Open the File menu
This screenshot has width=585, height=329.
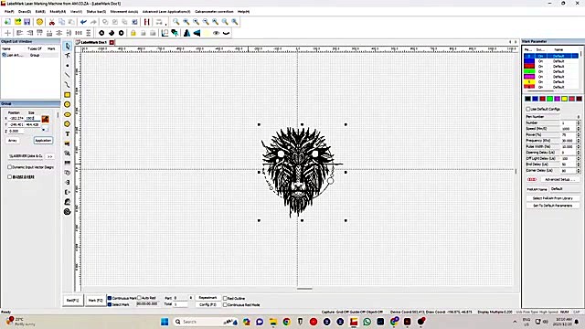[9, 12]
